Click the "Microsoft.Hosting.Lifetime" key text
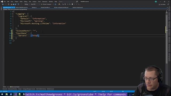The image size is (171, 96). tap(35, 23)
